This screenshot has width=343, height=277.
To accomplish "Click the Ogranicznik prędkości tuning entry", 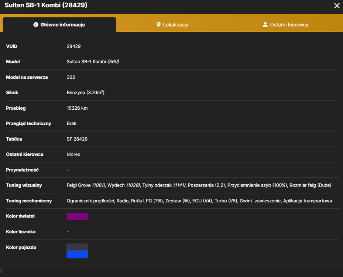I will pyautogui.click(x=90, y=201).
